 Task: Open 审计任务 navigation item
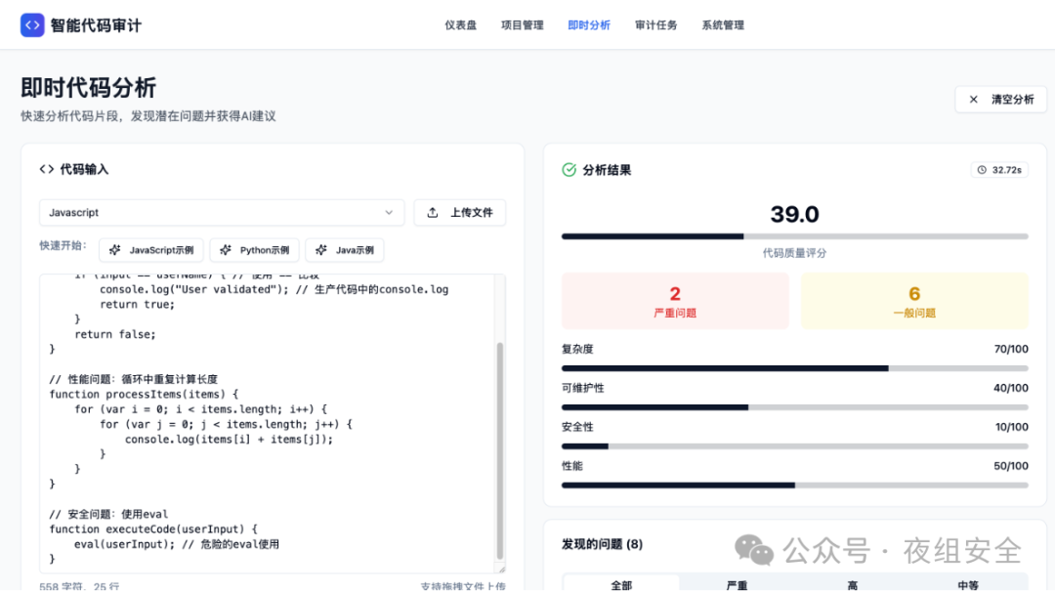[655, 25]
